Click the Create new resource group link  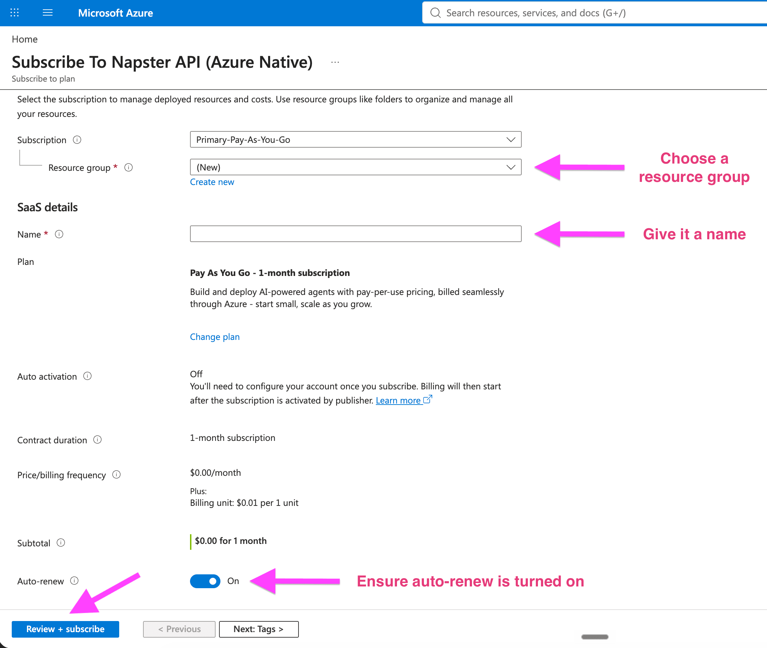[x=212, y=182]
